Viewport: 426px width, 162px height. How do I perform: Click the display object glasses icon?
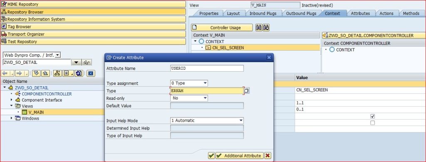pos(87,63)
